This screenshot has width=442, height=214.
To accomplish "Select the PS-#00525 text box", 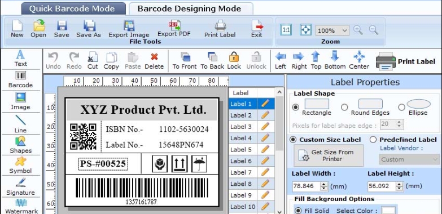I will (x=103, y=164).
